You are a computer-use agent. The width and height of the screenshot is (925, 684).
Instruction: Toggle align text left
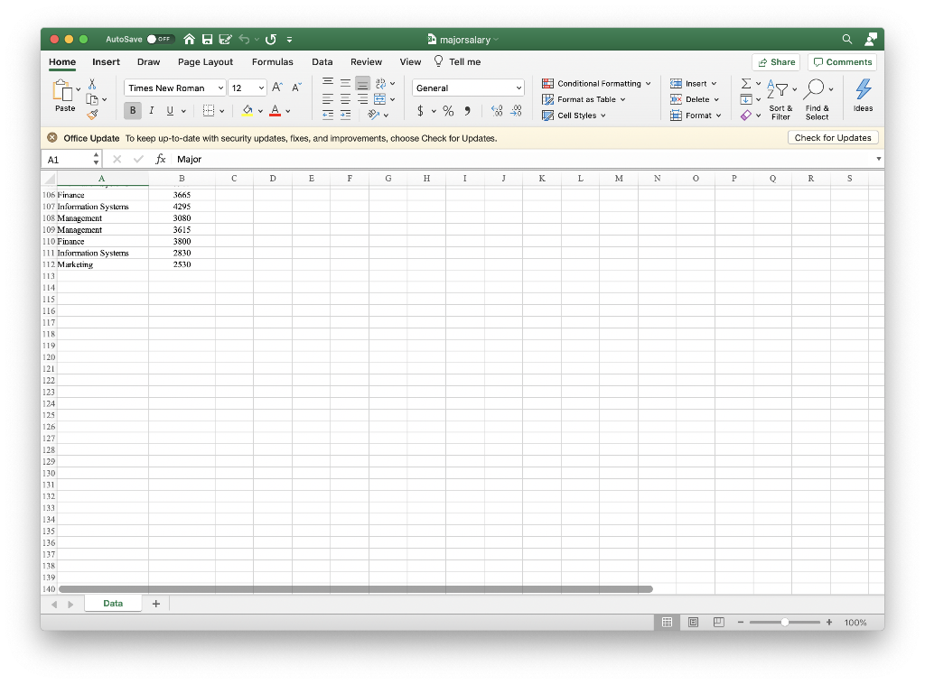click(x=328, y=99)
